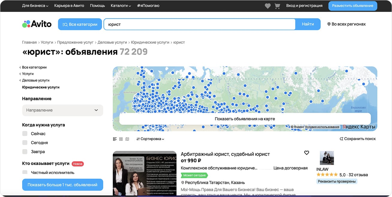The height and width of the screenshot is (197, 392).
Task: Check the Сейчас checkbox
Action: (25, 134)
